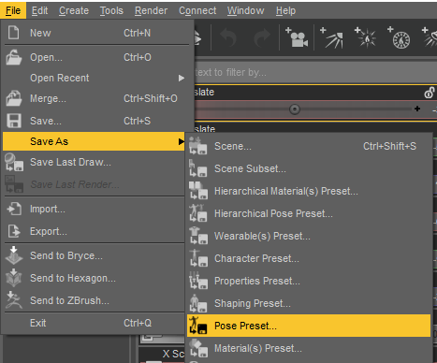Image resolution: width=437 pixels, height=363 pixels.
Task: Choose Export... in the File menu
Action: 49,231
